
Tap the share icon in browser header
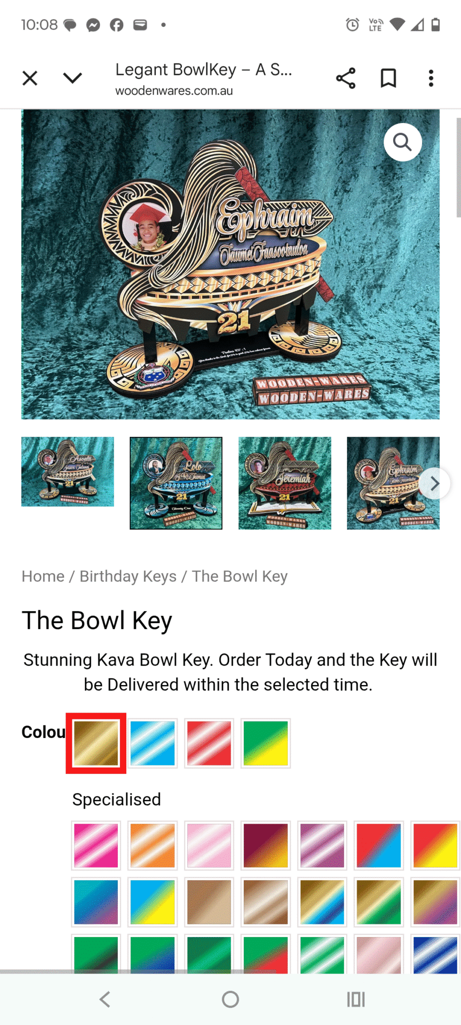pos(346,78)
